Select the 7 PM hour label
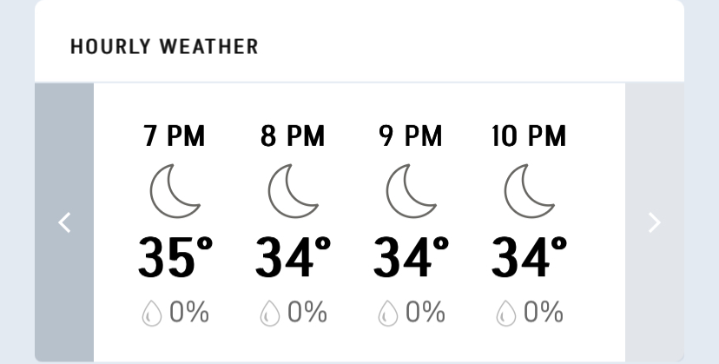Viewport: 719px width, 364px height. pyautogui.click(x=175, y=136)
